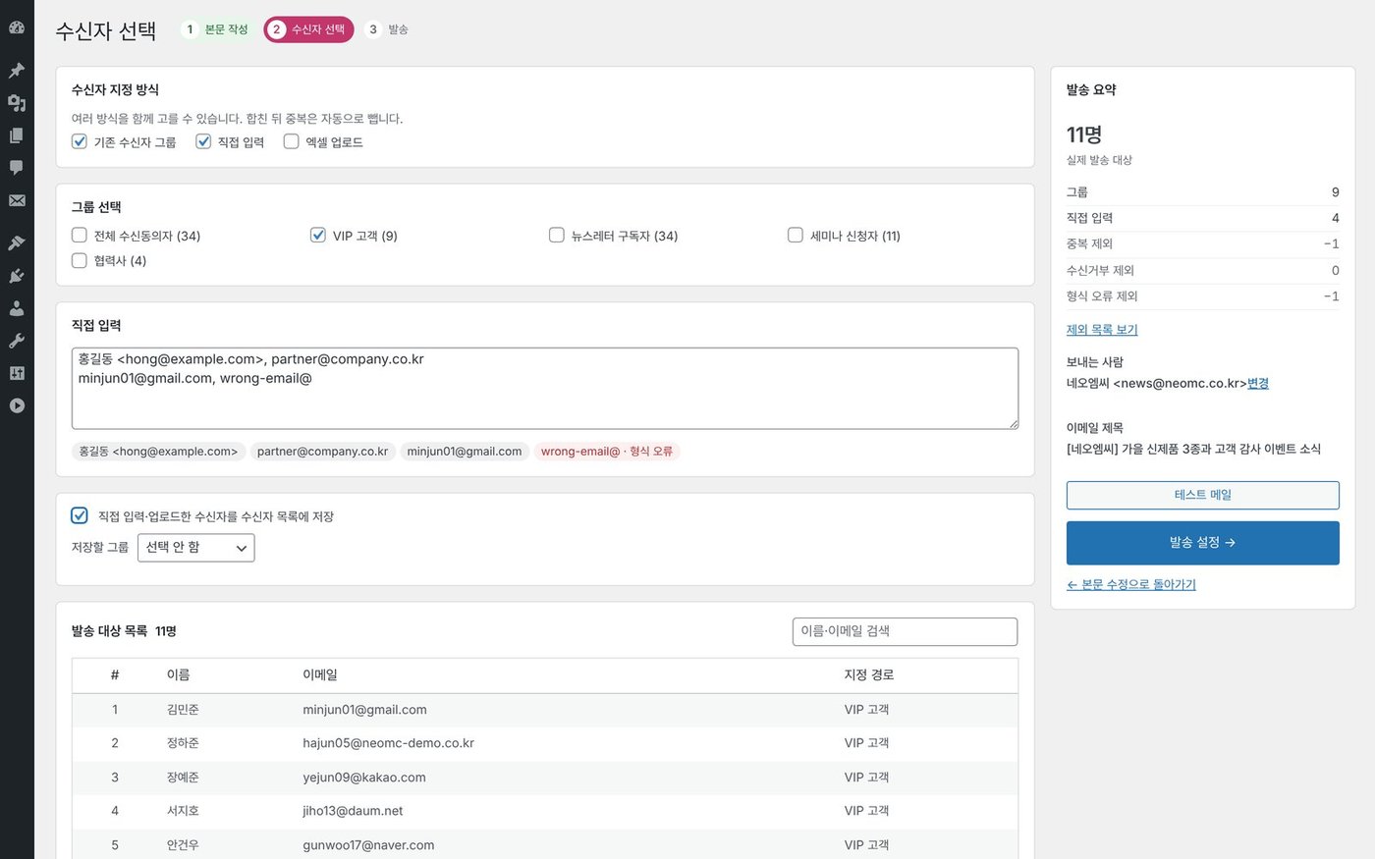Open Posts via the pushpin icon
Viewport: 1375px width, 859px height.
tap(17, 71)
